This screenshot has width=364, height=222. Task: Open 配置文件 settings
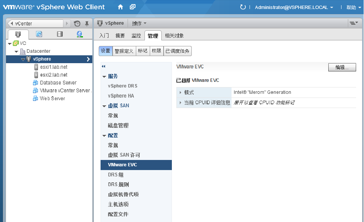click(118, 215)
